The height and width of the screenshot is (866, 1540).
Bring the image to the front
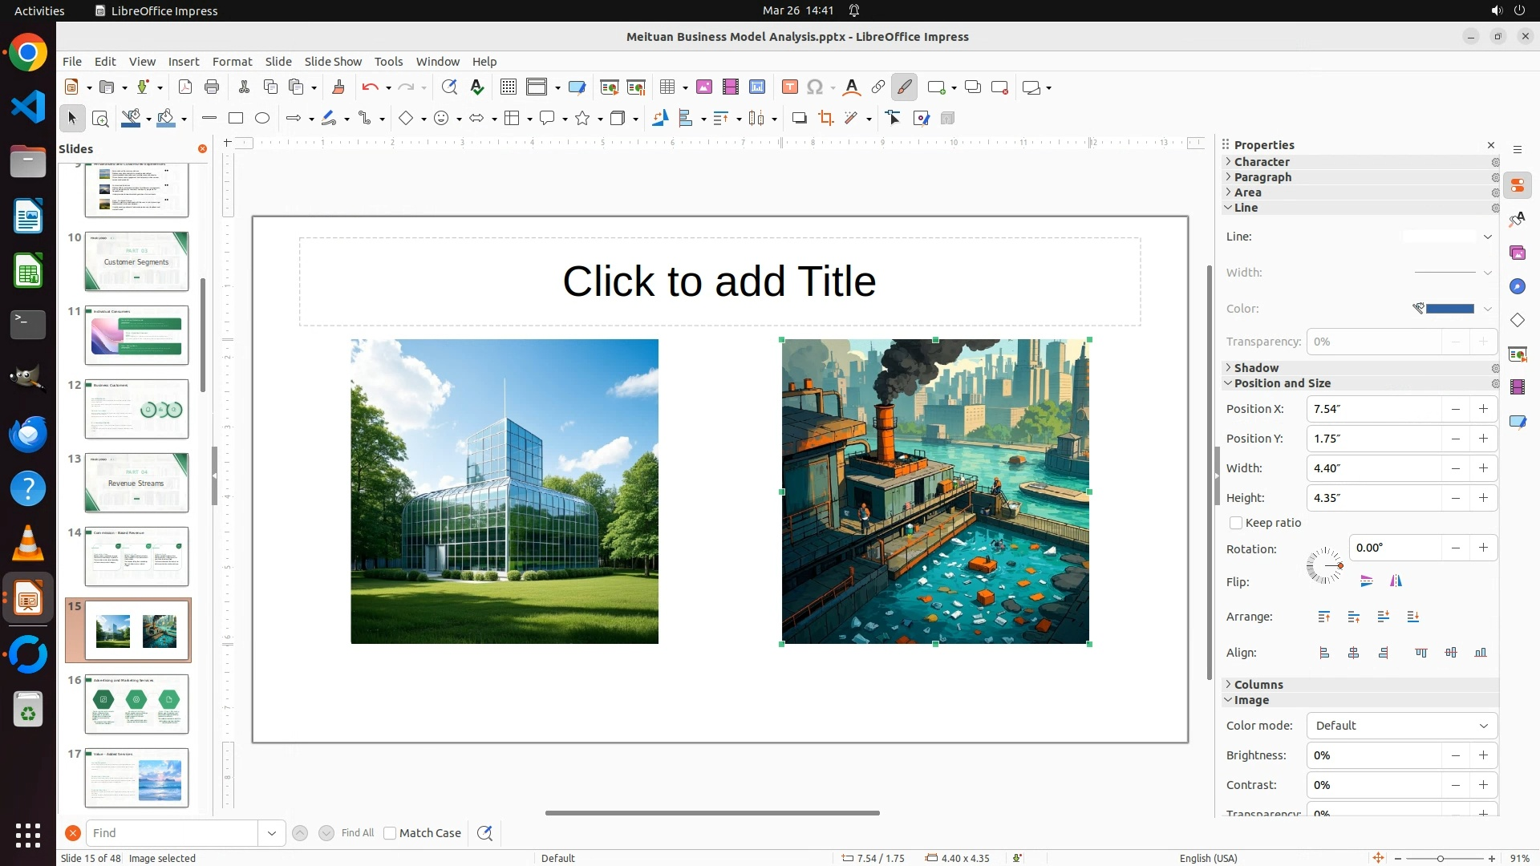[1324, 617]
